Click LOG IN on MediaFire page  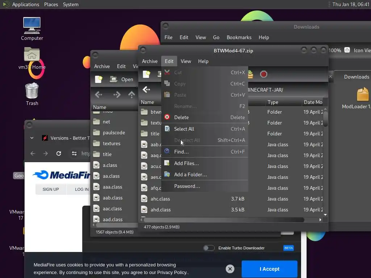(x=82, y=189)
